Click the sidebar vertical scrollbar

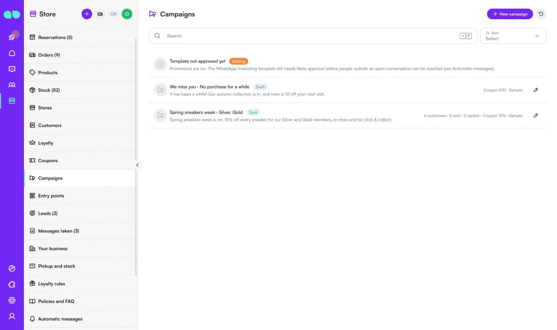[136, 157]
